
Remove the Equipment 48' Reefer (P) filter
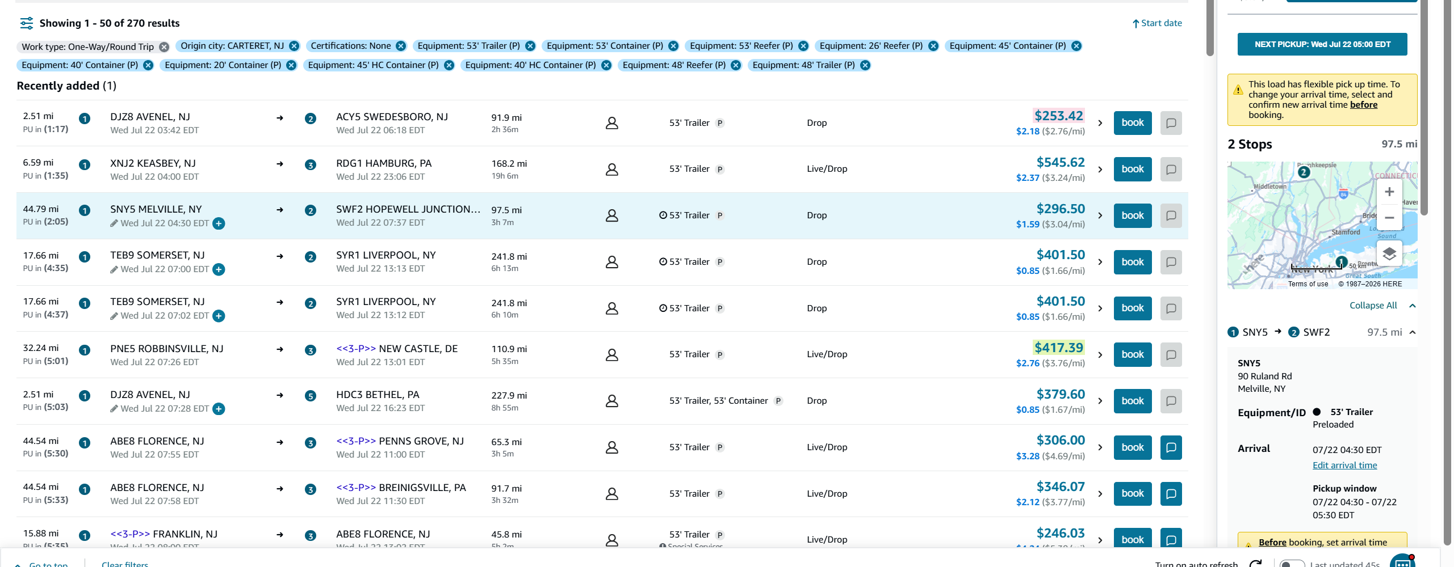tap(736, 65)
